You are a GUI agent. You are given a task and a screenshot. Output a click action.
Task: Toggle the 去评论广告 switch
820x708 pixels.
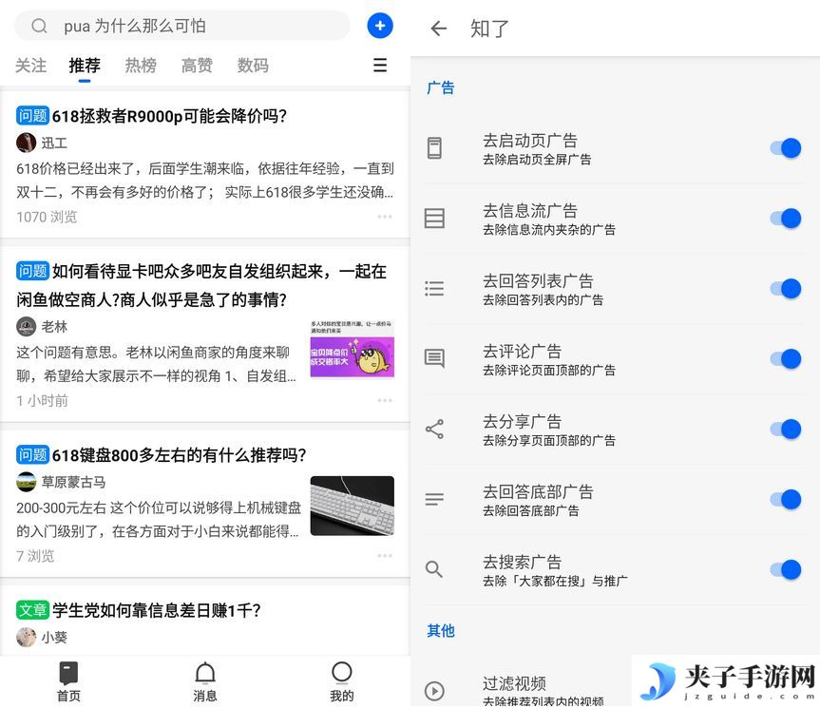(x=786, y=358)
